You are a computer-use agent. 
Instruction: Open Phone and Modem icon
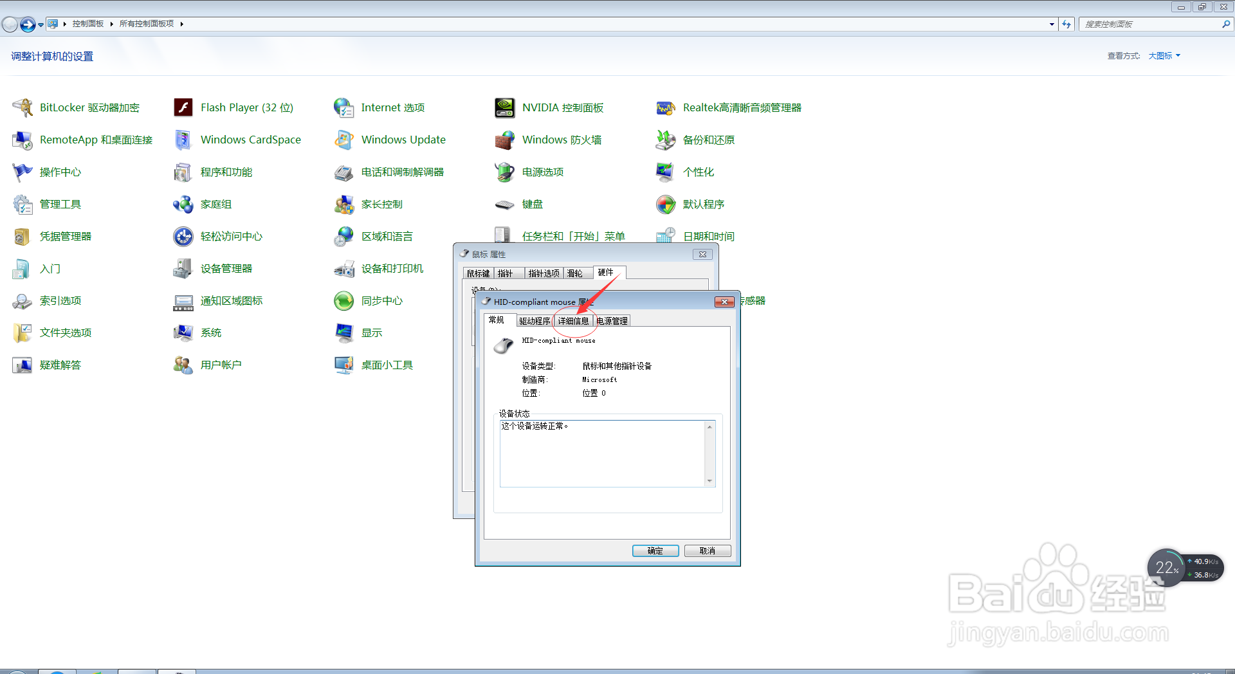click(x=344, y=172)
